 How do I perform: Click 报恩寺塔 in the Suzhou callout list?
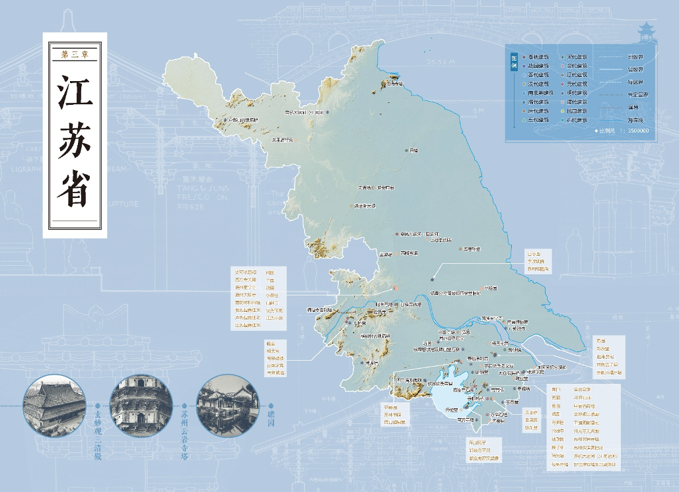pyautogui.click(x=560, y=465)
